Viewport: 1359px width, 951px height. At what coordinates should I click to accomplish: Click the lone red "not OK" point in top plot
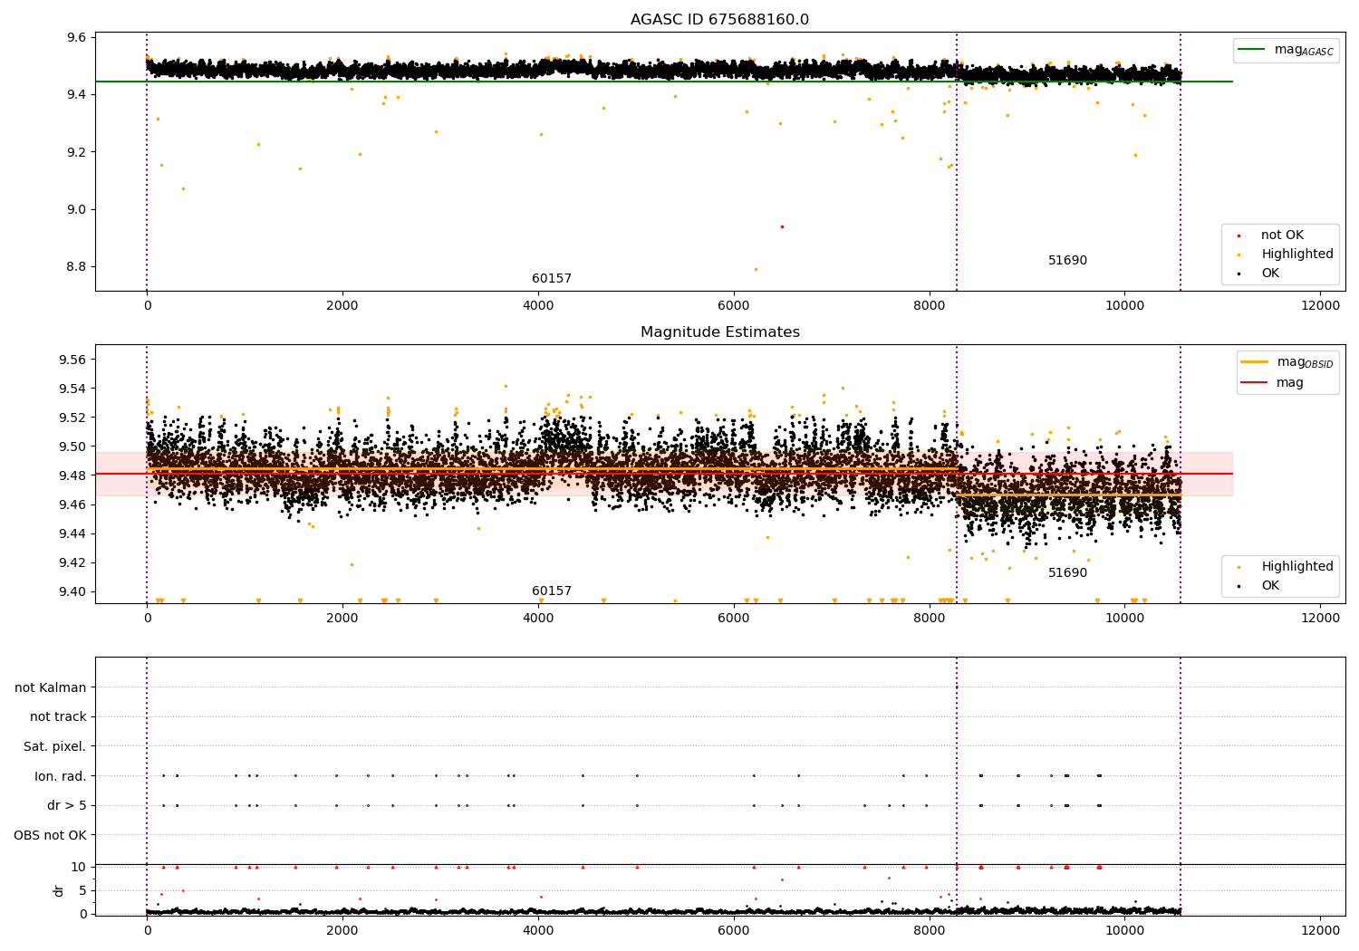pos(782,226)
